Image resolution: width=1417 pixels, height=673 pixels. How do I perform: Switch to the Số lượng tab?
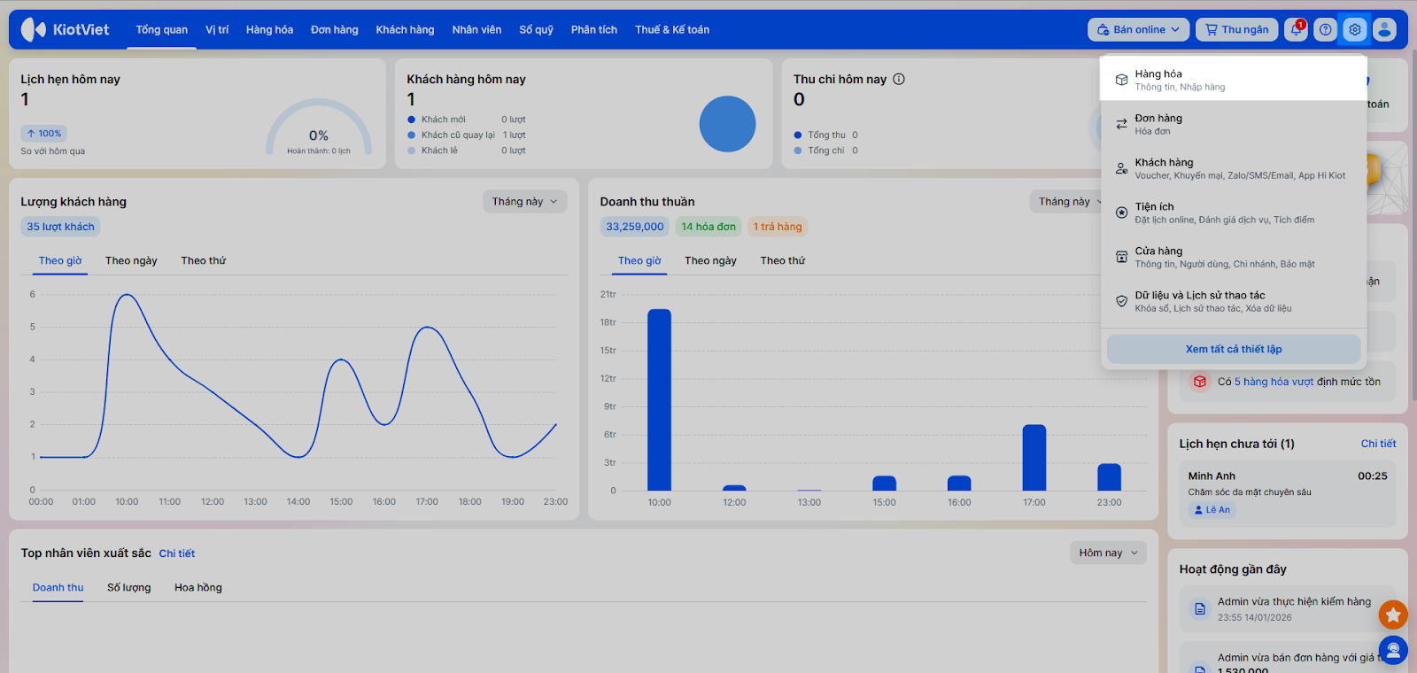pos(129,588)
